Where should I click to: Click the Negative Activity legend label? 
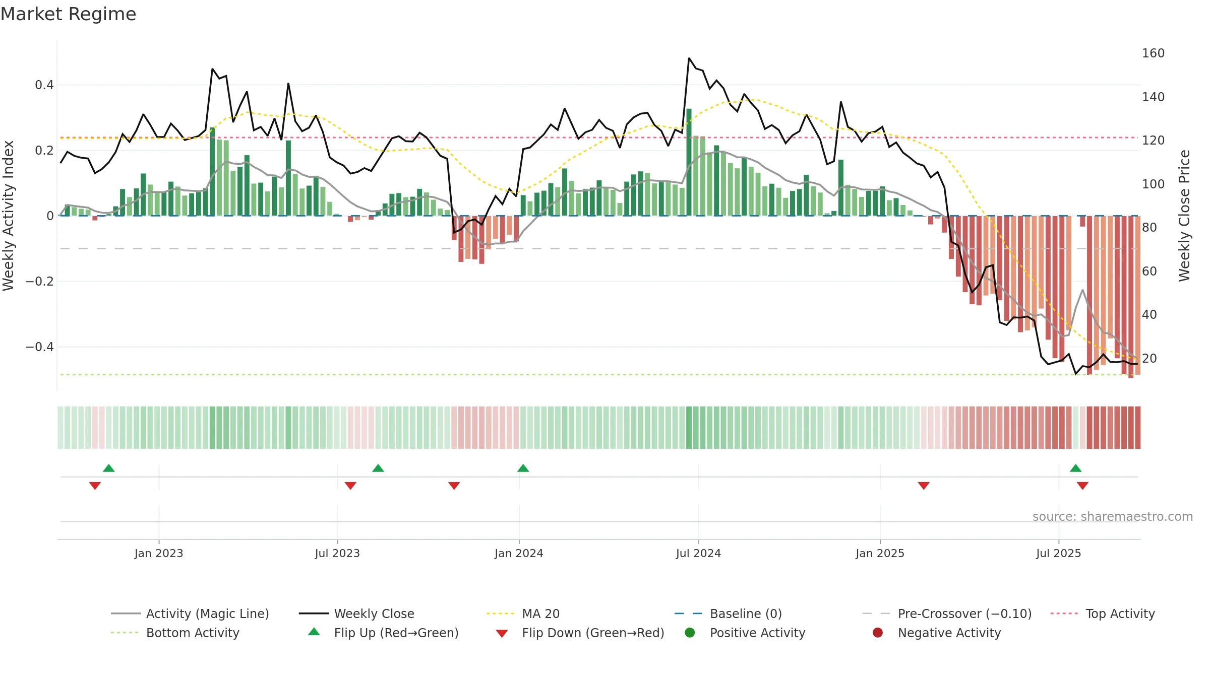coord(949,633)
